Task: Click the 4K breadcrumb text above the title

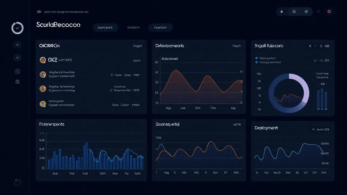Action: pyautogui.click(x=38, y=12)
